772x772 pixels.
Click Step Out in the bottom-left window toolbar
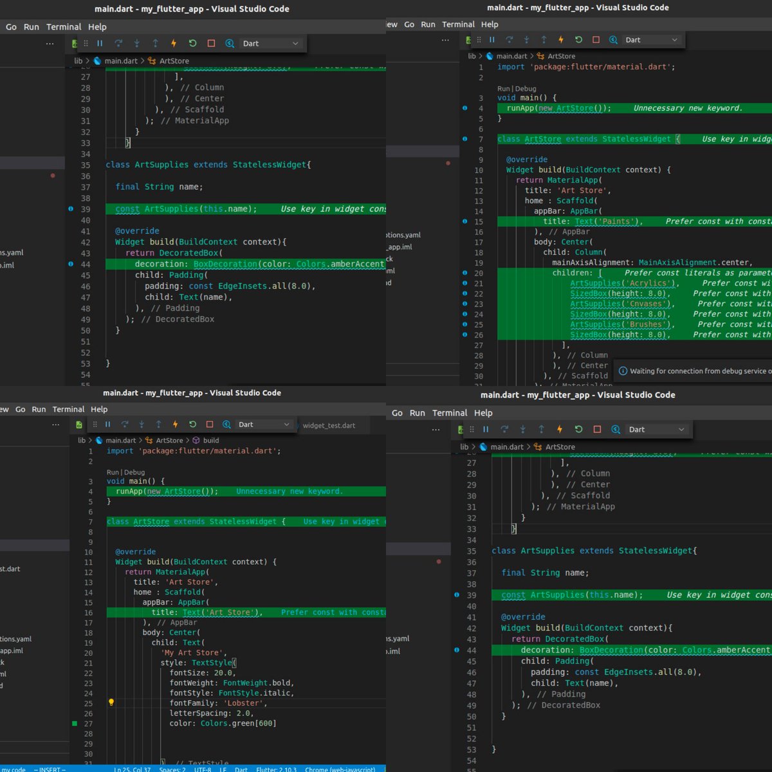pos(158,425)
